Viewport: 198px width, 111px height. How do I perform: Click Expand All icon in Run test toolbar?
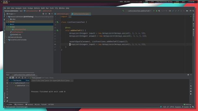coord(22,78)
